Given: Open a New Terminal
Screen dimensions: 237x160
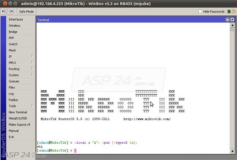Looking at the screenshot, I should (21, 112).
